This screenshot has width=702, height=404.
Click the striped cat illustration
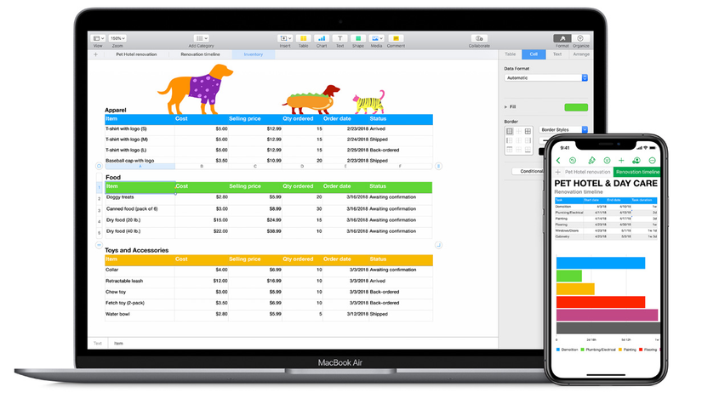[x=368, y=102]
